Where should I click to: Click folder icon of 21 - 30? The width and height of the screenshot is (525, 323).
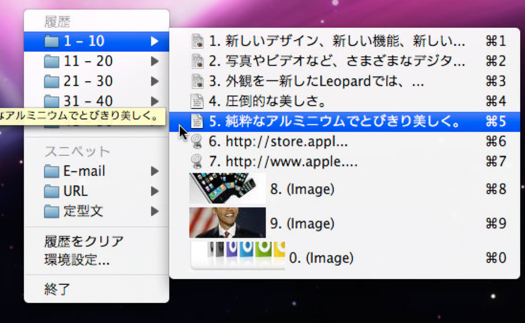tap(52, 81)
